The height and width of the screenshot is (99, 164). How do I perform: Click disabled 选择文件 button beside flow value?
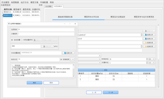coord(47,46)
